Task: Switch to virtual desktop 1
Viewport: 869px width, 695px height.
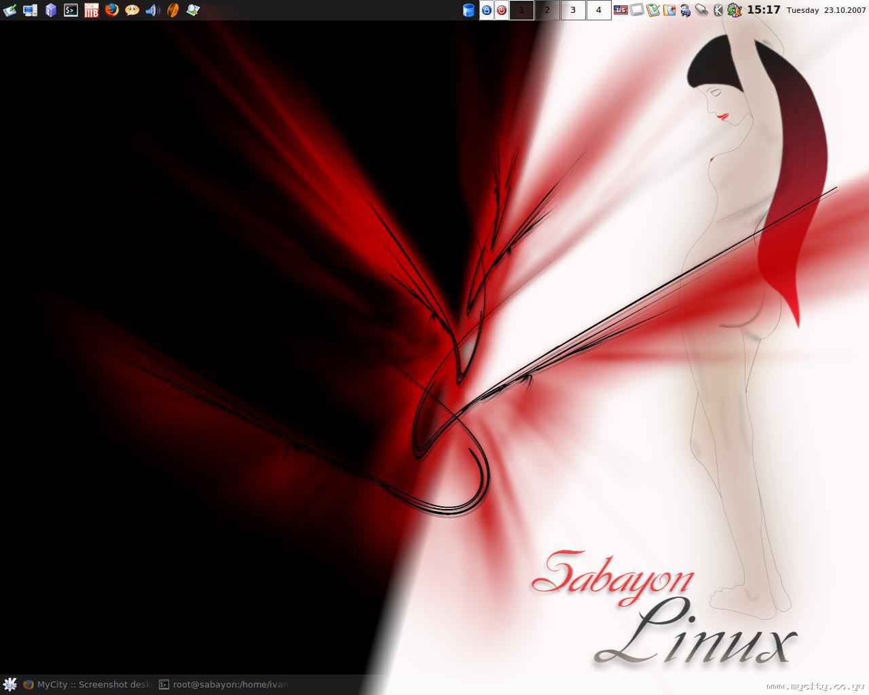Action: click(x=521, y=10)
